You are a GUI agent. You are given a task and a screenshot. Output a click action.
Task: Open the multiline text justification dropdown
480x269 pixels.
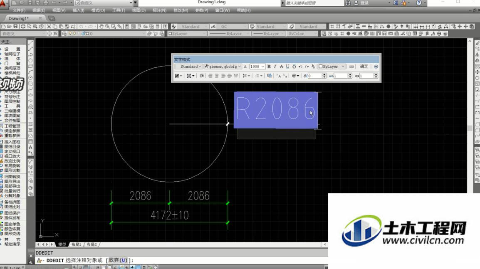point(191,76)
